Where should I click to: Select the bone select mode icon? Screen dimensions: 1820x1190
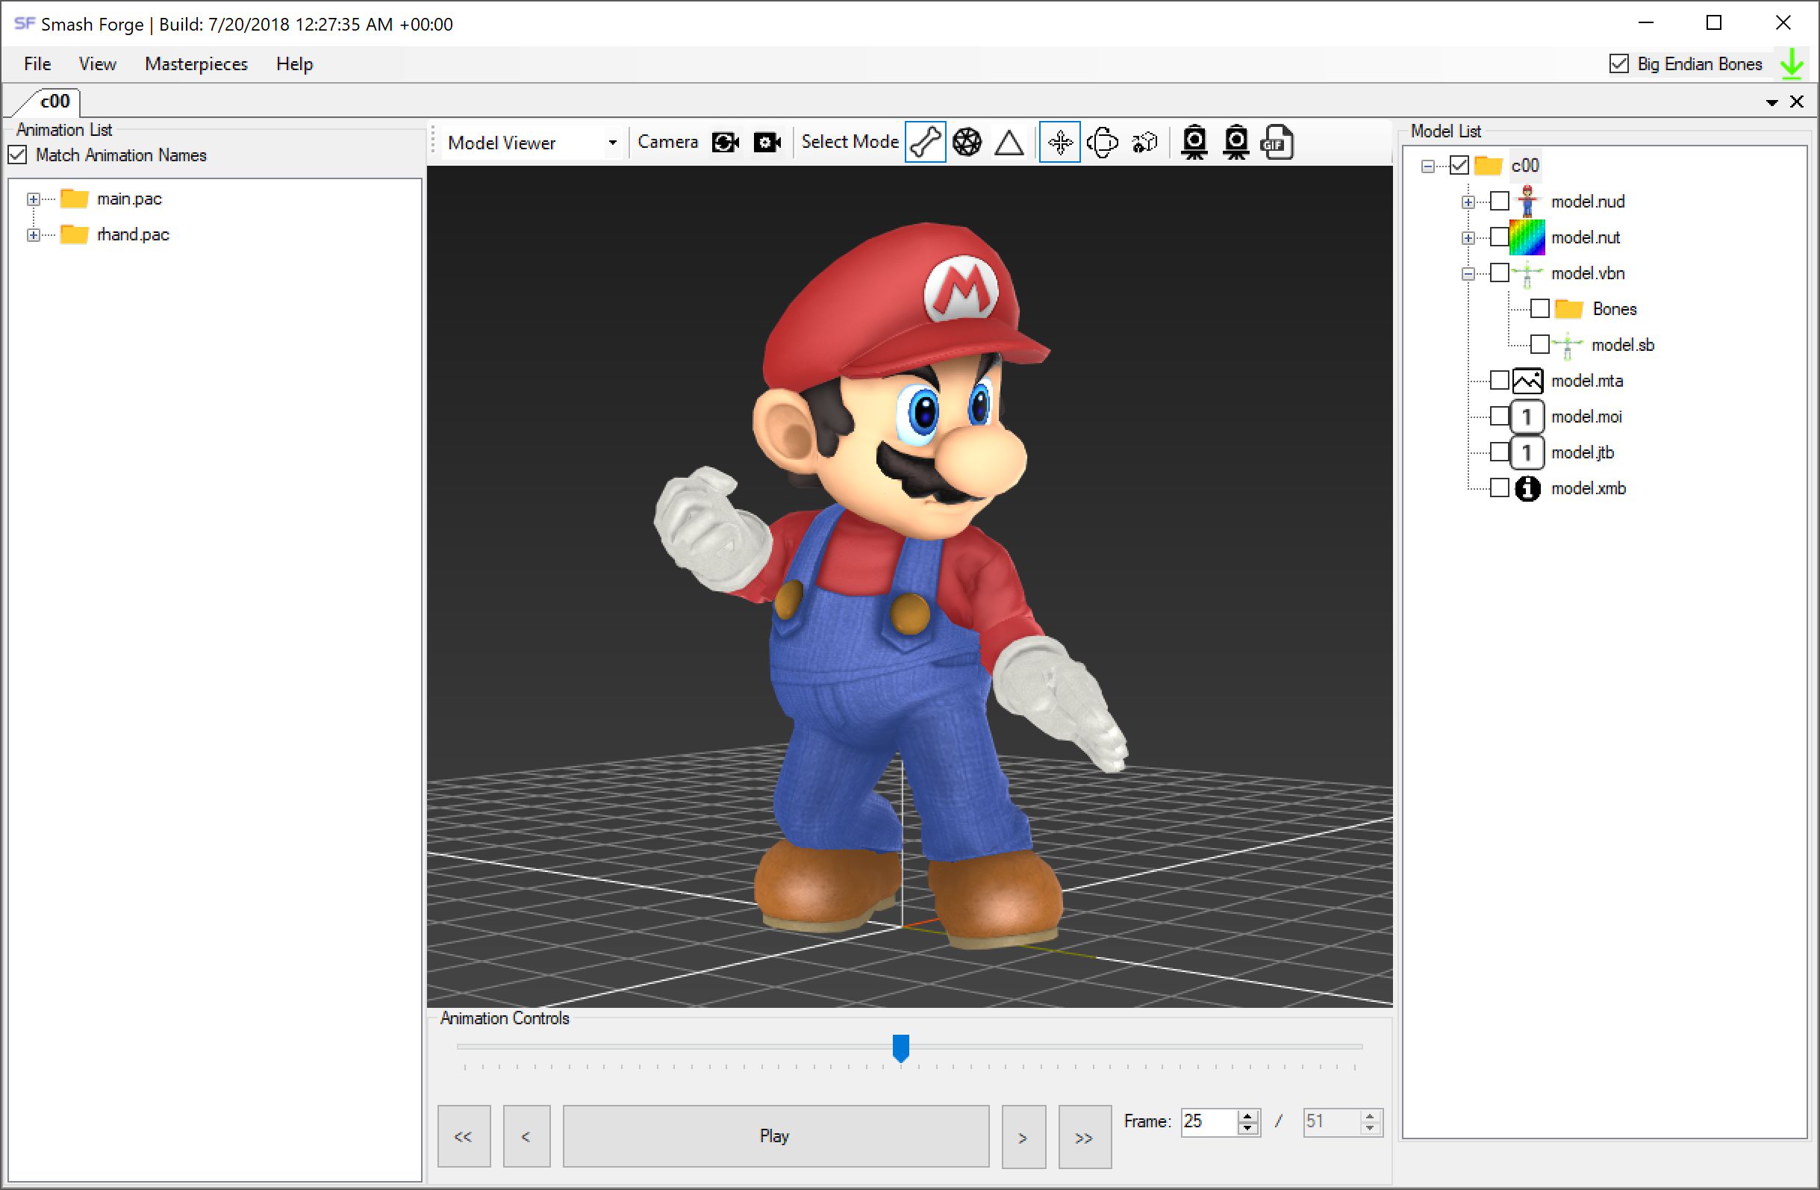pyautogui.click(x=924, y=143)
